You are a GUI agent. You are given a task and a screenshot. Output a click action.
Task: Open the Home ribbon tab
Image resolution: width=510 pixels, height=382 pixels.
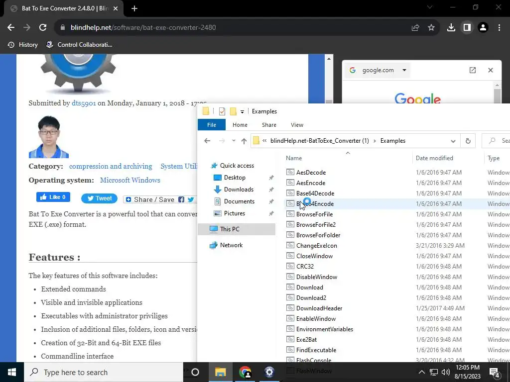(x=240, y=125)
